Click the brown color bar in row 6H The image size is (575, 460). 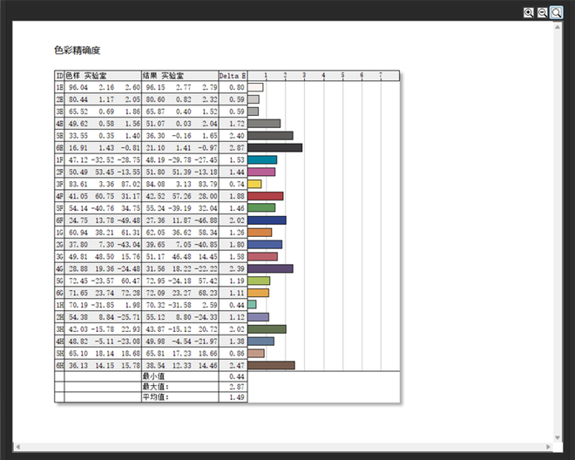[x=271, y=366]
